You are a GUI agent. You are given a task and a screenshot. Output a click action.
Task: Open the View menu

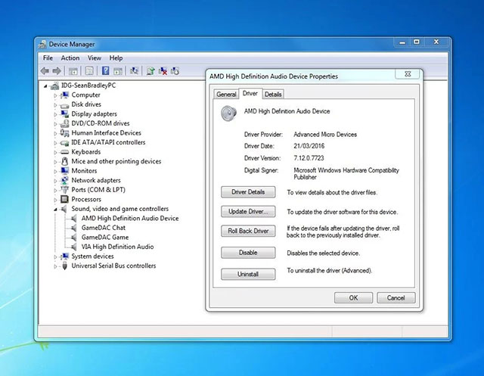coord(94,58)
